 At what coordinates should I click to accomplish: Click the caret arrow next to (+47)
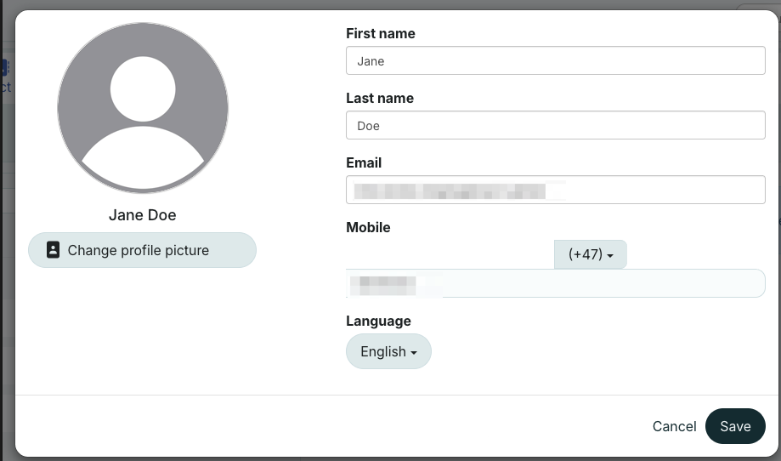[x=610, y=255]
